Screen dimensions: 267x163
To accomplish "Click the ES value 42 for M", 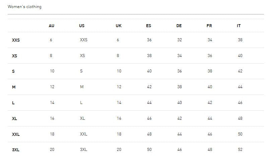I will click(x=149, y=87).
